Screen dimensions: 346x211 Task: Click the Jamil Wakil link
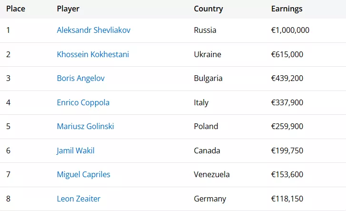point(76,151)
